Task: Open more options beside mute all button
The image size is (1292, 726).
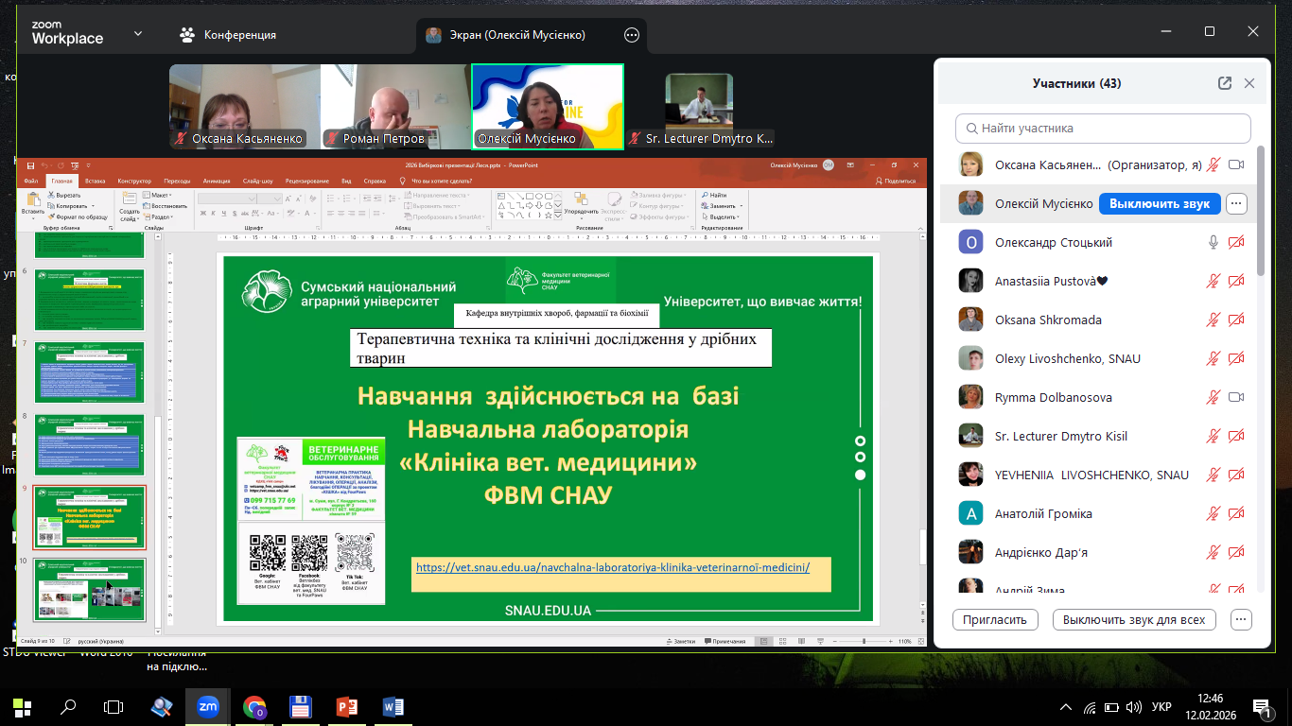Action: click(x=1242, y=620)
